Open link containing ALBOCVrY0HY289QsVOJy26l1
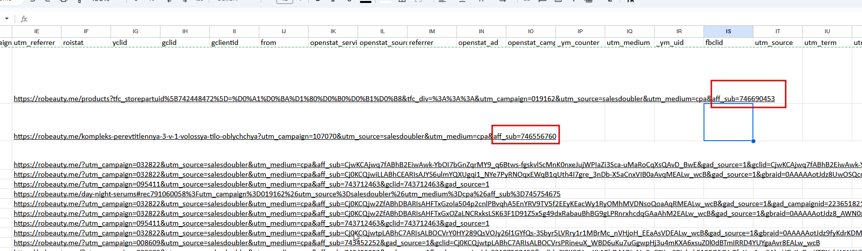 pyautogui.click(x=437, y=233)
